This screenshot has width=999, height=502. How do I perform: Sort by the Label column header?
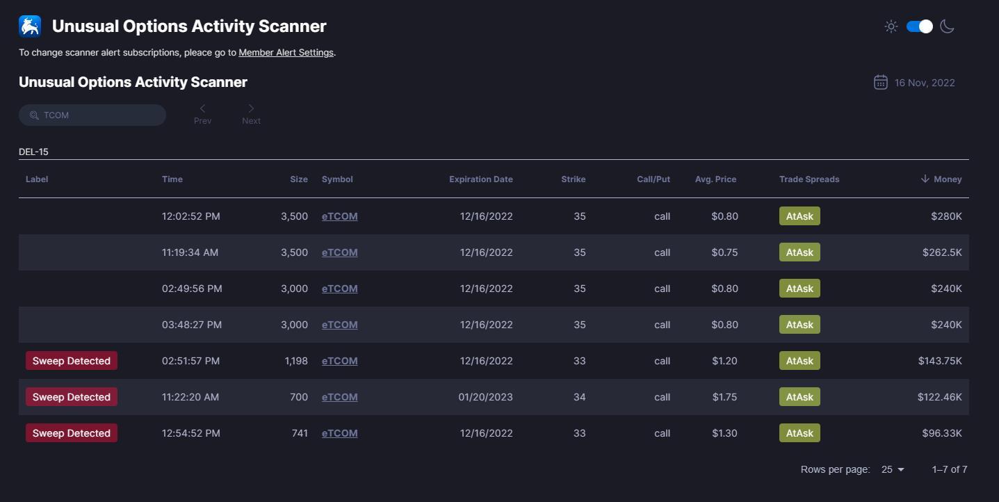coord(37,179)
